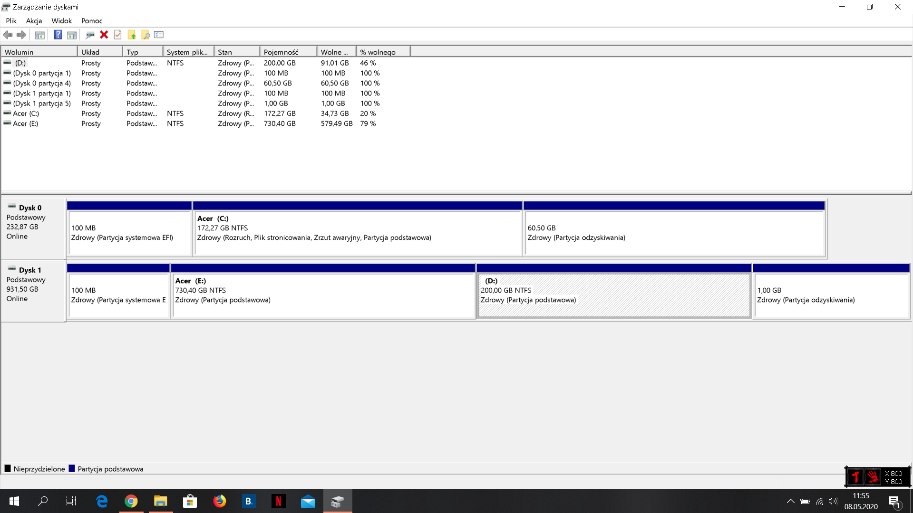Select the Dysk 1 disk label panel
This screenshot has width=913, height=513.
click(33, 291)
